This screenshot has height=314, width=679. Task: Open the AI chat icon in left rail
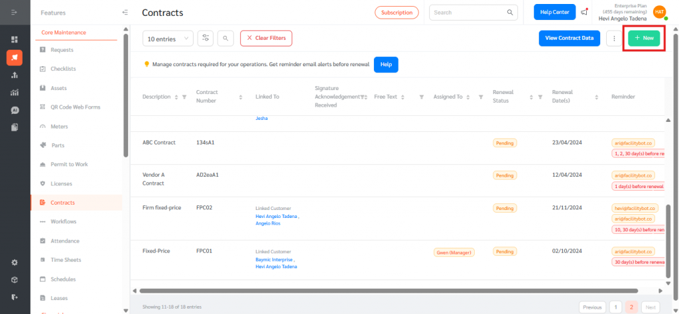(x=15, y=110)
